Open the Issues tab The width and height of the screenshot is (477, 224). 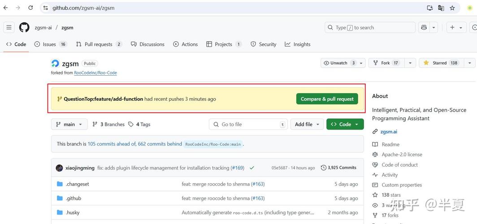tap(51, 44)
